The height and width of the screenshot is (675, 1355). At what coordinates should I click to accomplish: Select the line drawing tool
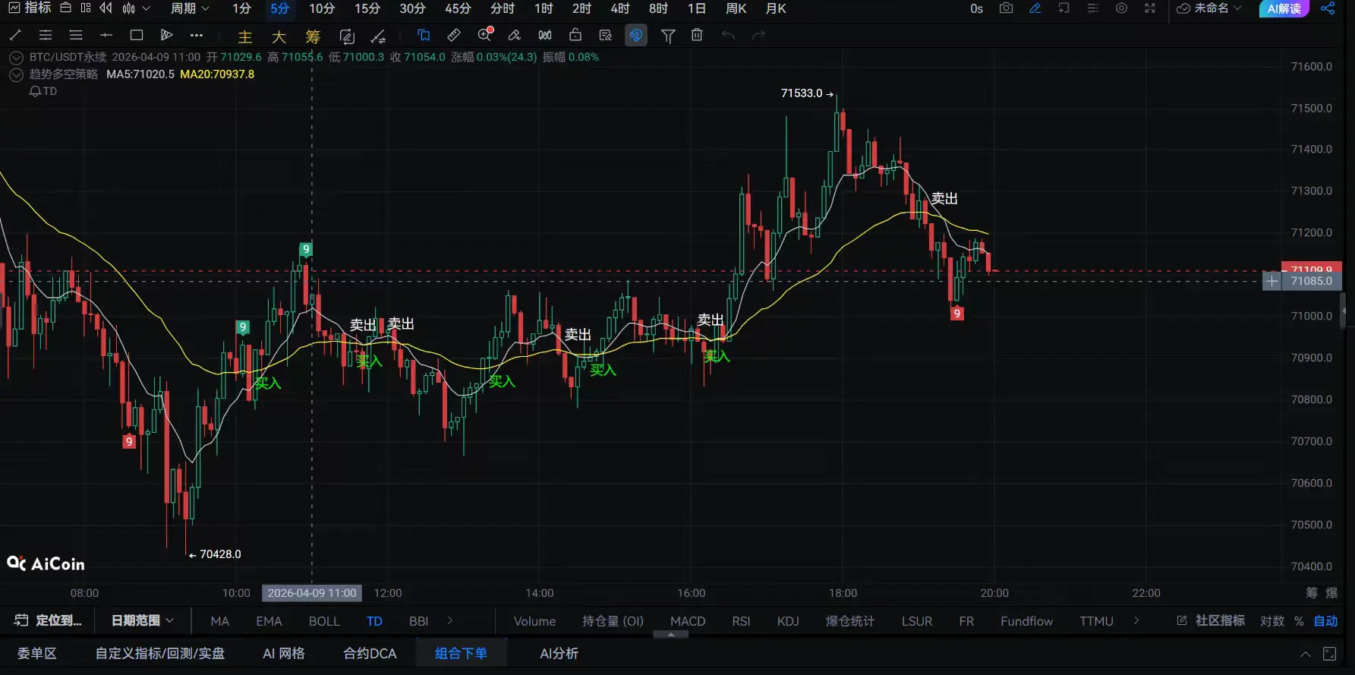click(15, 35)
